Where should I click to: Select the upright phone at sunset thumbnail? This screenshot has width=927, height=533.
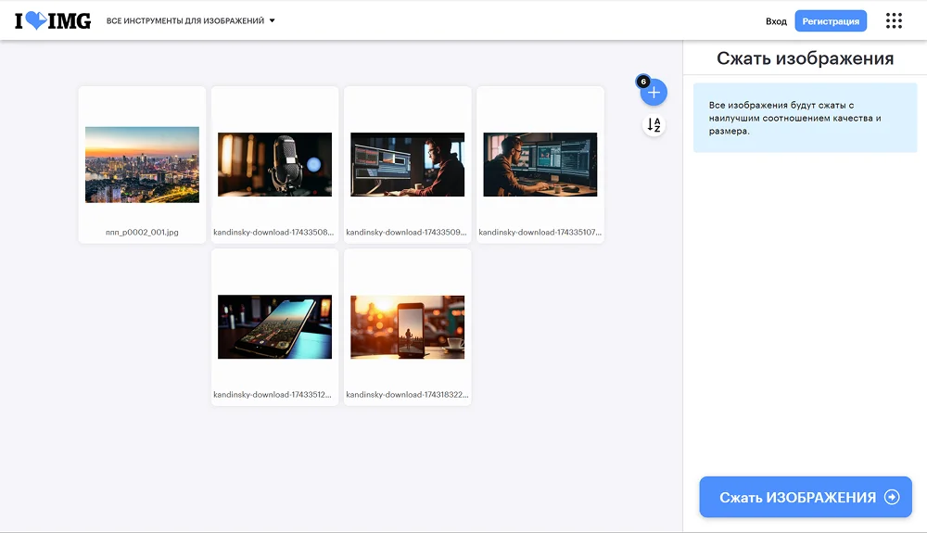(407, 326)
